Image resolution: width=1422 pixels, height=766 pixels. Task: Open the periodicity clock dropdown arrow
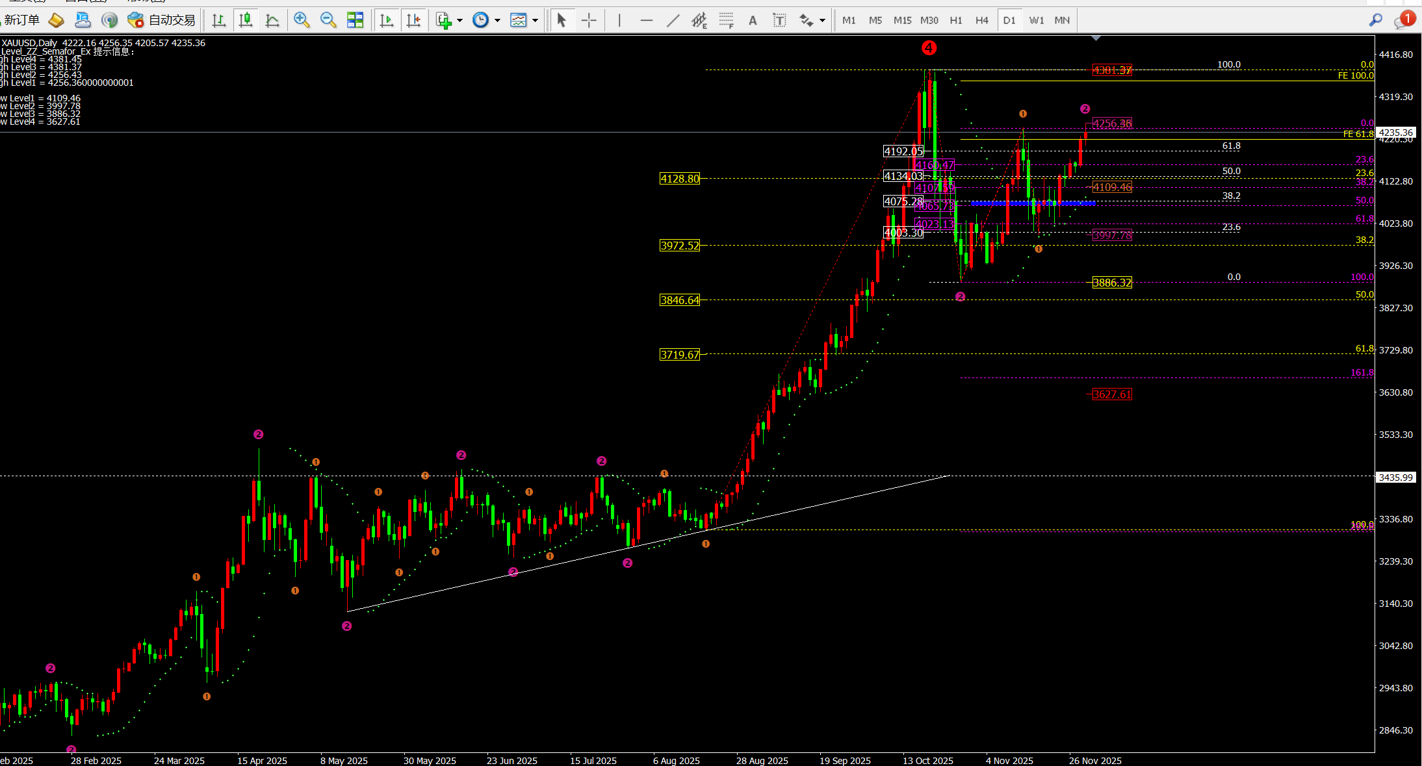497,20
